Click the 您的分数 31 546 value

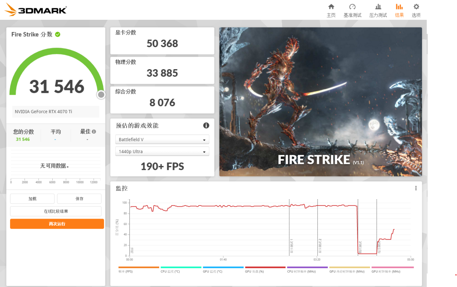(x=23, y=139)
